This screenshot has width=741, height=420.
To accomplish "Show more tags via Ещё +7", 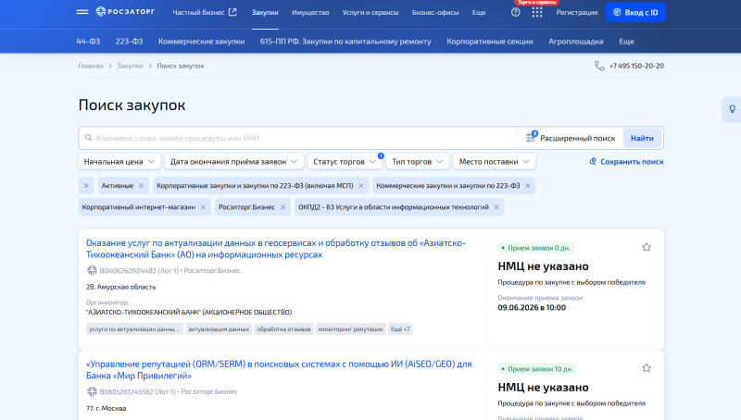I will tap(400, 329).
